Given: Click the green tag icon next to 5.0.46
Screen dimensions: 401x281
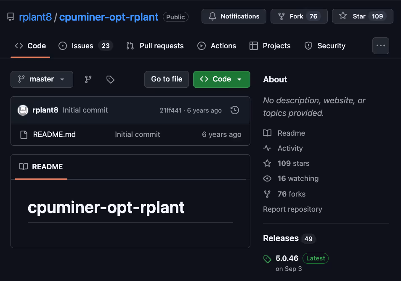Looking at the screenshot, I should point(267,259).
